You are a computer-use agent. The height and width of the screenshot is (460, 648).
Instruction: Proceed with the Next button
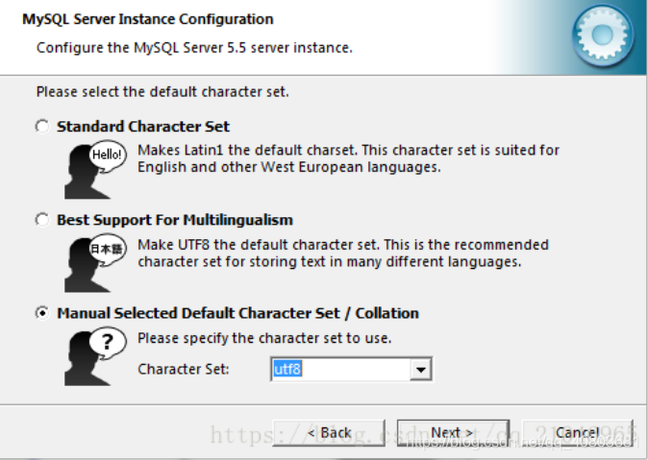(453, 433)
